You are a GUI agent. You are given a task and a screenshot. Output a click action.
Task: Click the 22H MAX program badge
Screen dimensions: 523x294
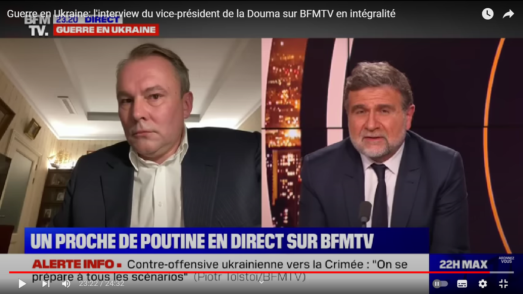point(463,265)
